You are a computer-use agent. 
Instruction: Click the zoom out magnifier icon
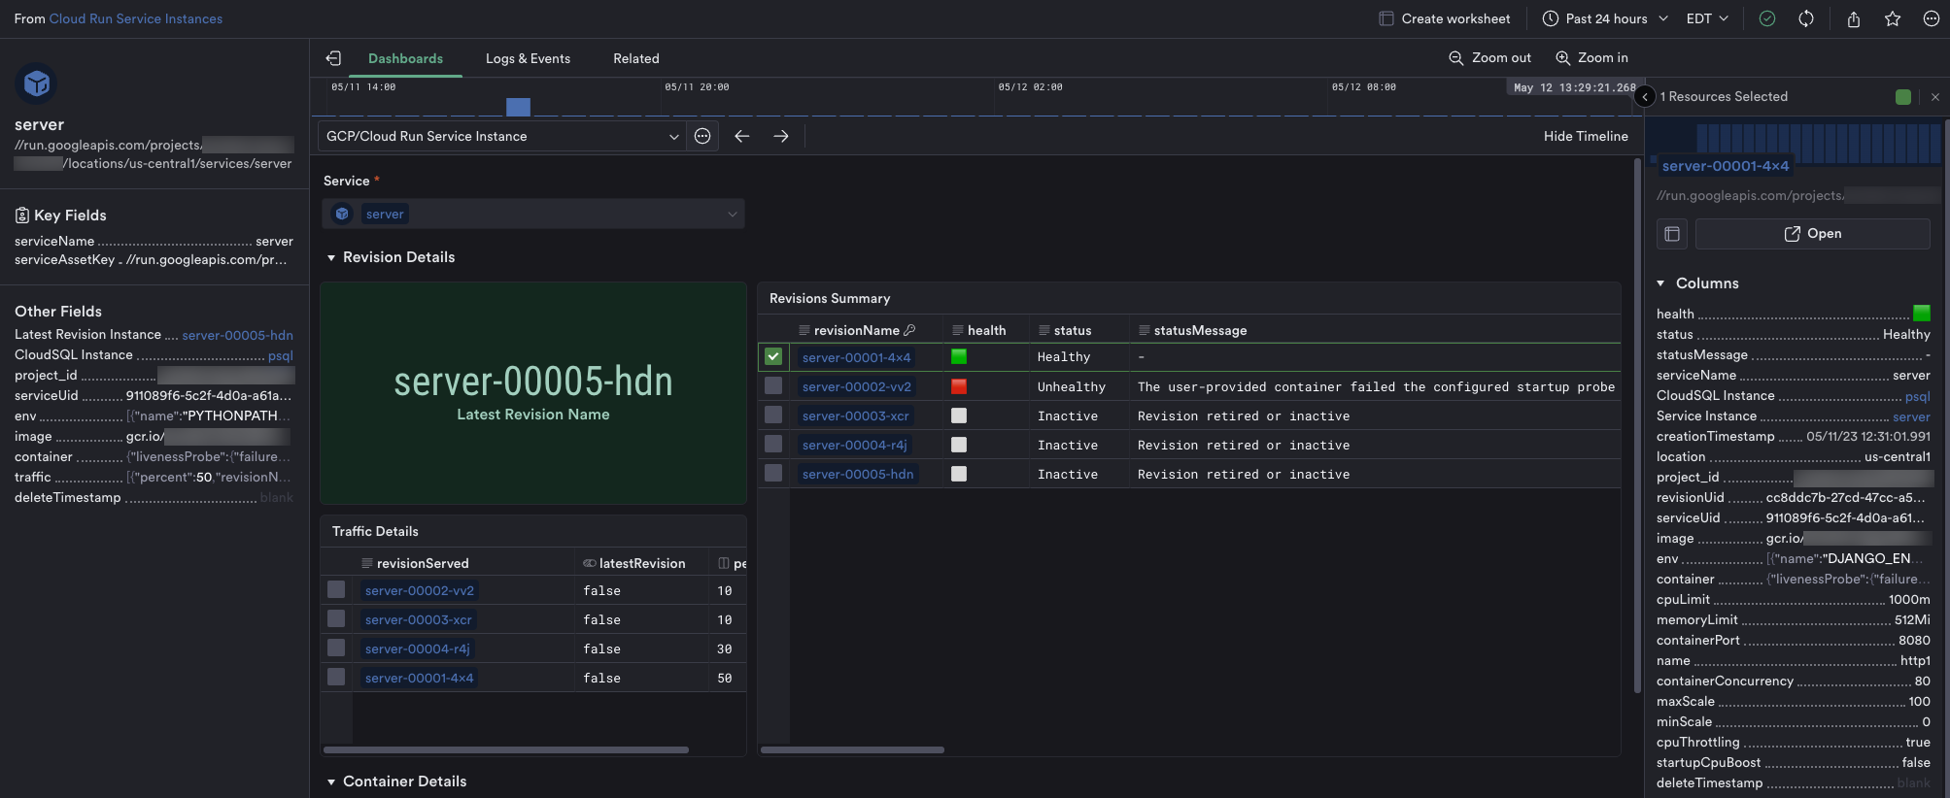pyautogui.click(x=1455, y=58)
